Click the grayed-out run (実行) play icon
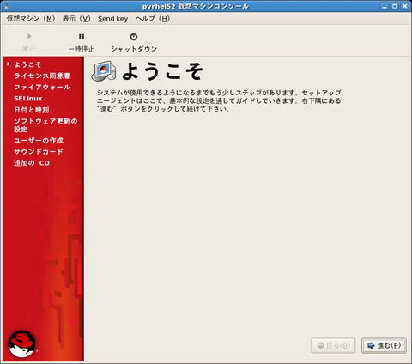412x364 pixels. (29, 36)
